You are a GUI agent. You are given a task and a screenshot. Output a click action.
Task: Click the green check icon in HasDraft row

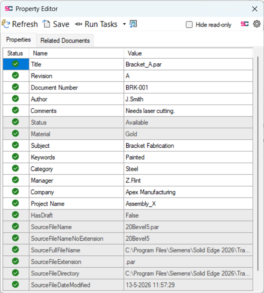tap(16, 214)
